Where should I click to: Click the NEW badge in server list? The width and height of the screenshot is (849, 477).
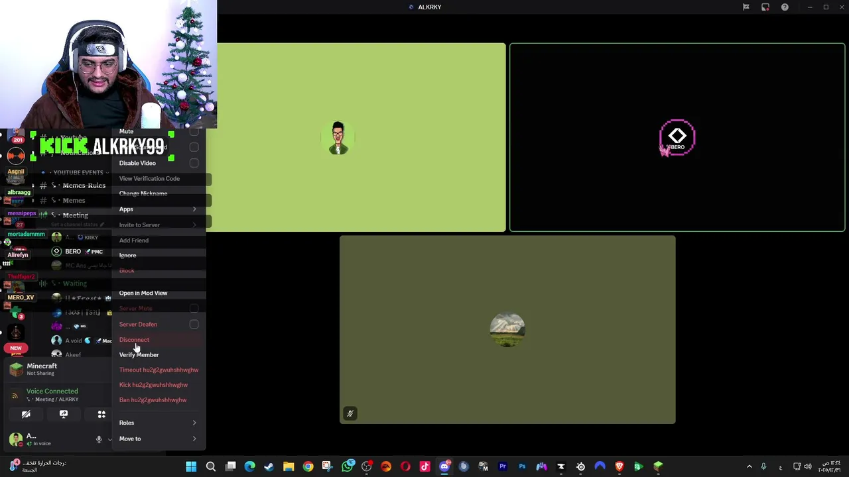tap(16, 348)
